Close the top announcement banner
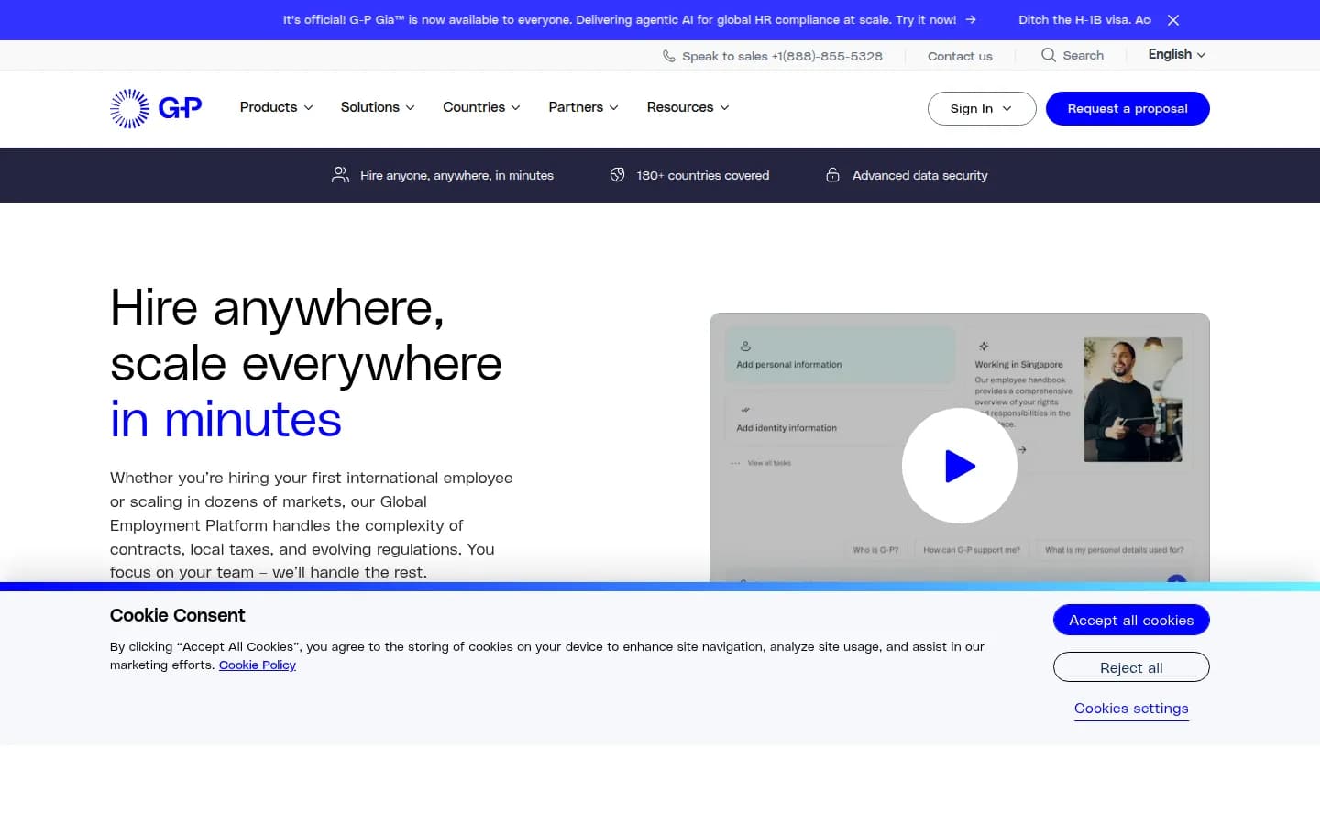Viewport: 1320px width, 825px height. 1173,20
